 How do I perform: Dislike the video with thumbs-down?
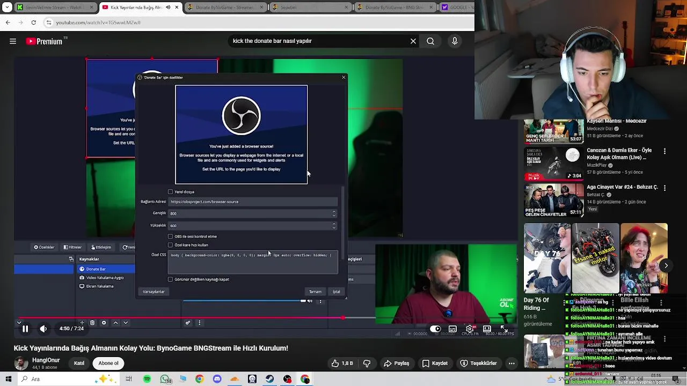[367, 363]
